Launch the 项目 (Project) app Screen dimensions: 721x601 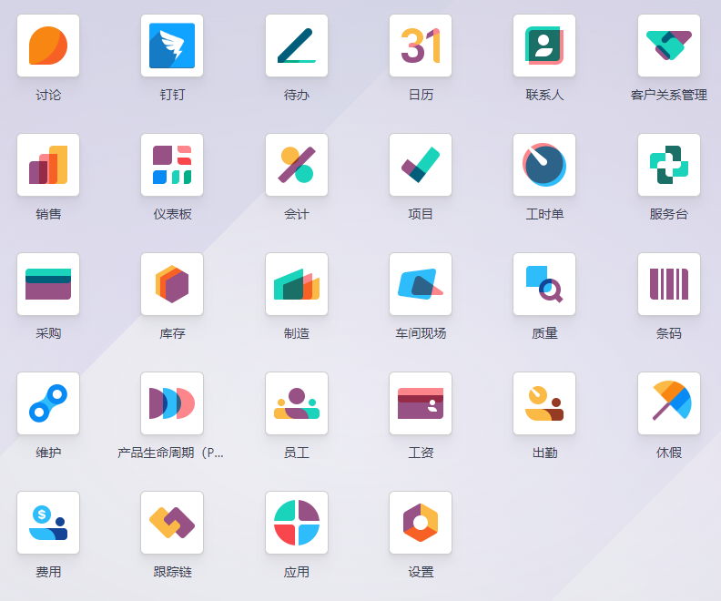[x=421, y=165]
